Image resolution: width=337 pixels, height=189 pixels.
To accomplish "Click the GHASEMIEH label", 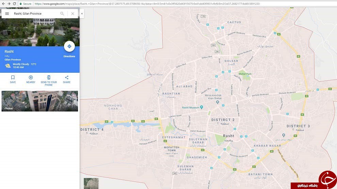I will 197,157.
